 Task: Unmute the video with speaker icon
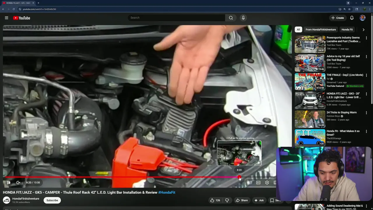coord(18,183)
